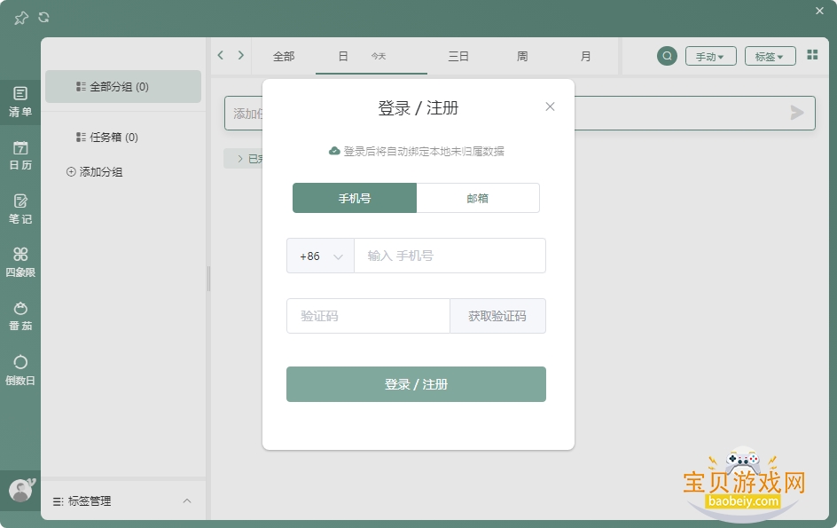Screen dimensions: 837x528
Task: Open the 番茄 pomodoro timer
Action: point(20,317)
